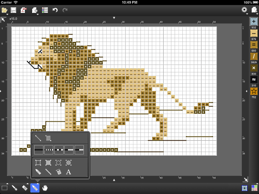Viewport: 259px width, 194px height.
Task: Open the thread list view
Action: coord(45,10)
